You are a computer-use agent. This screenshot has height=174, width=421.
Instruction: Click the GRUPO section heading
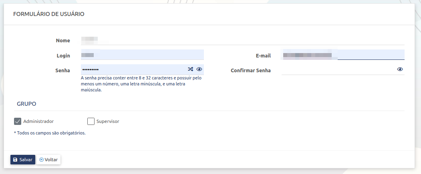point(26,104)
